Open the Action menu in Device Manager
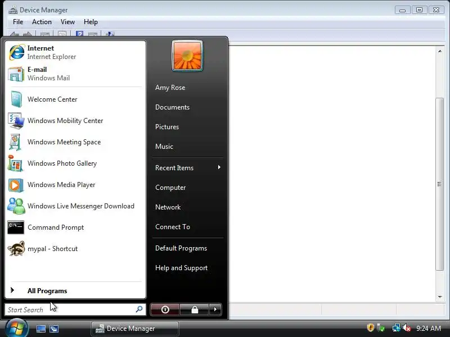Image resolution: width=450 pixels, height=337 pixels. [42, 22]
